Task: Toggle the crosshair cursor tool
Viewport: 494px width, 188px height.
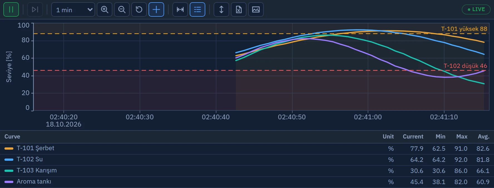Action: pyautogui.click(x=156, y=9)
